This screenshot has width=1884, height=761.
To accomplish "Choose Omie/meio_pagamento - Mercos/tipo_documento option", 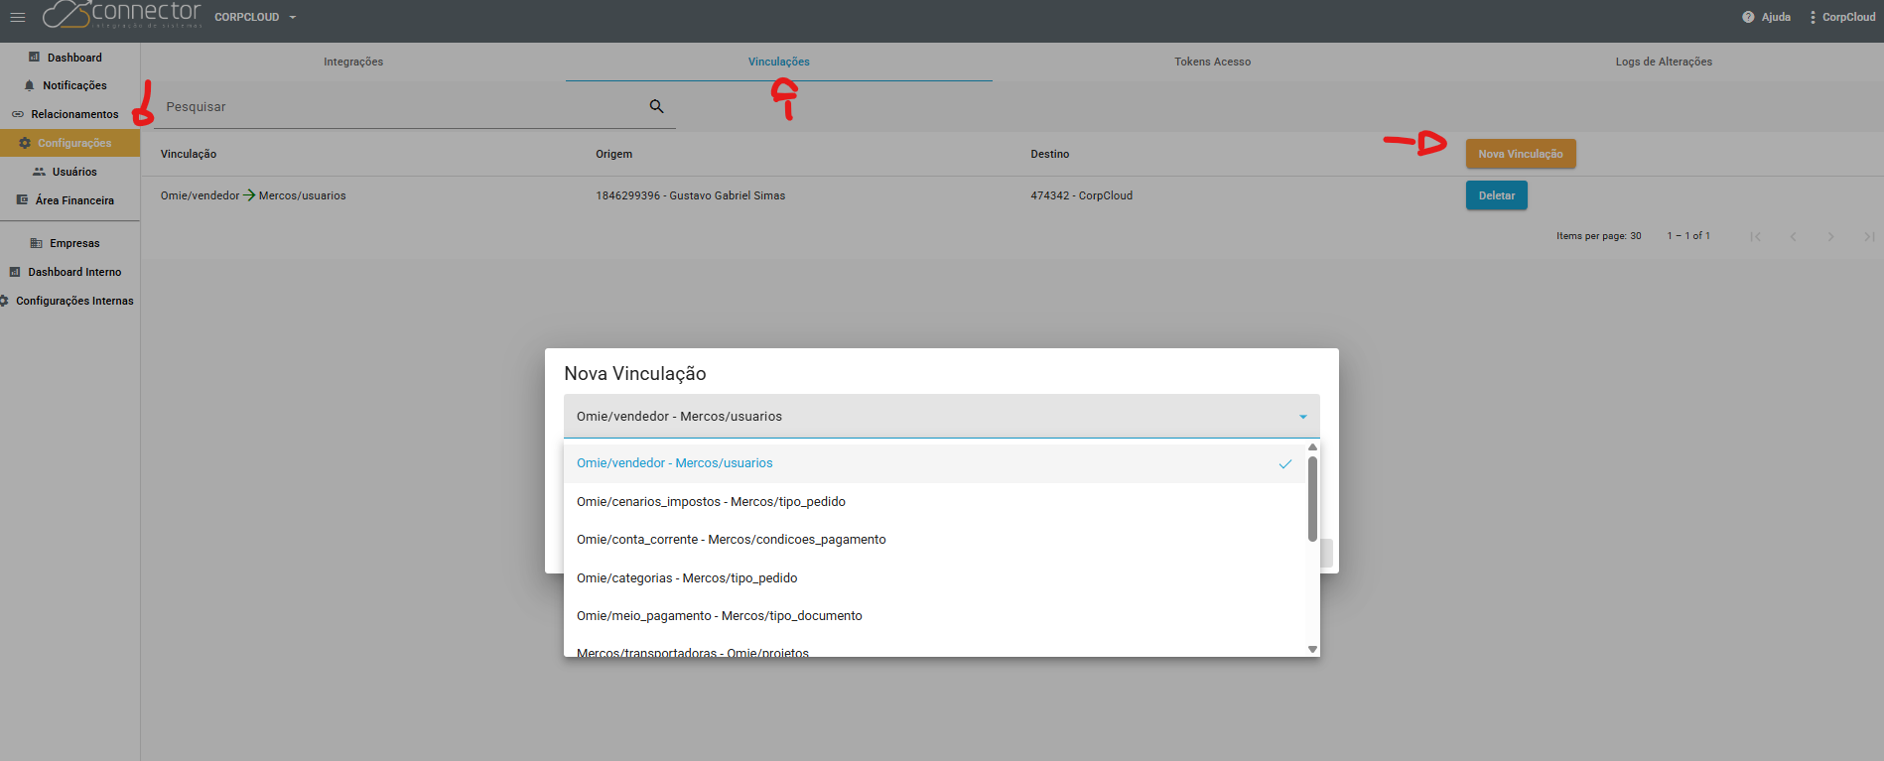I will [719, 616].
